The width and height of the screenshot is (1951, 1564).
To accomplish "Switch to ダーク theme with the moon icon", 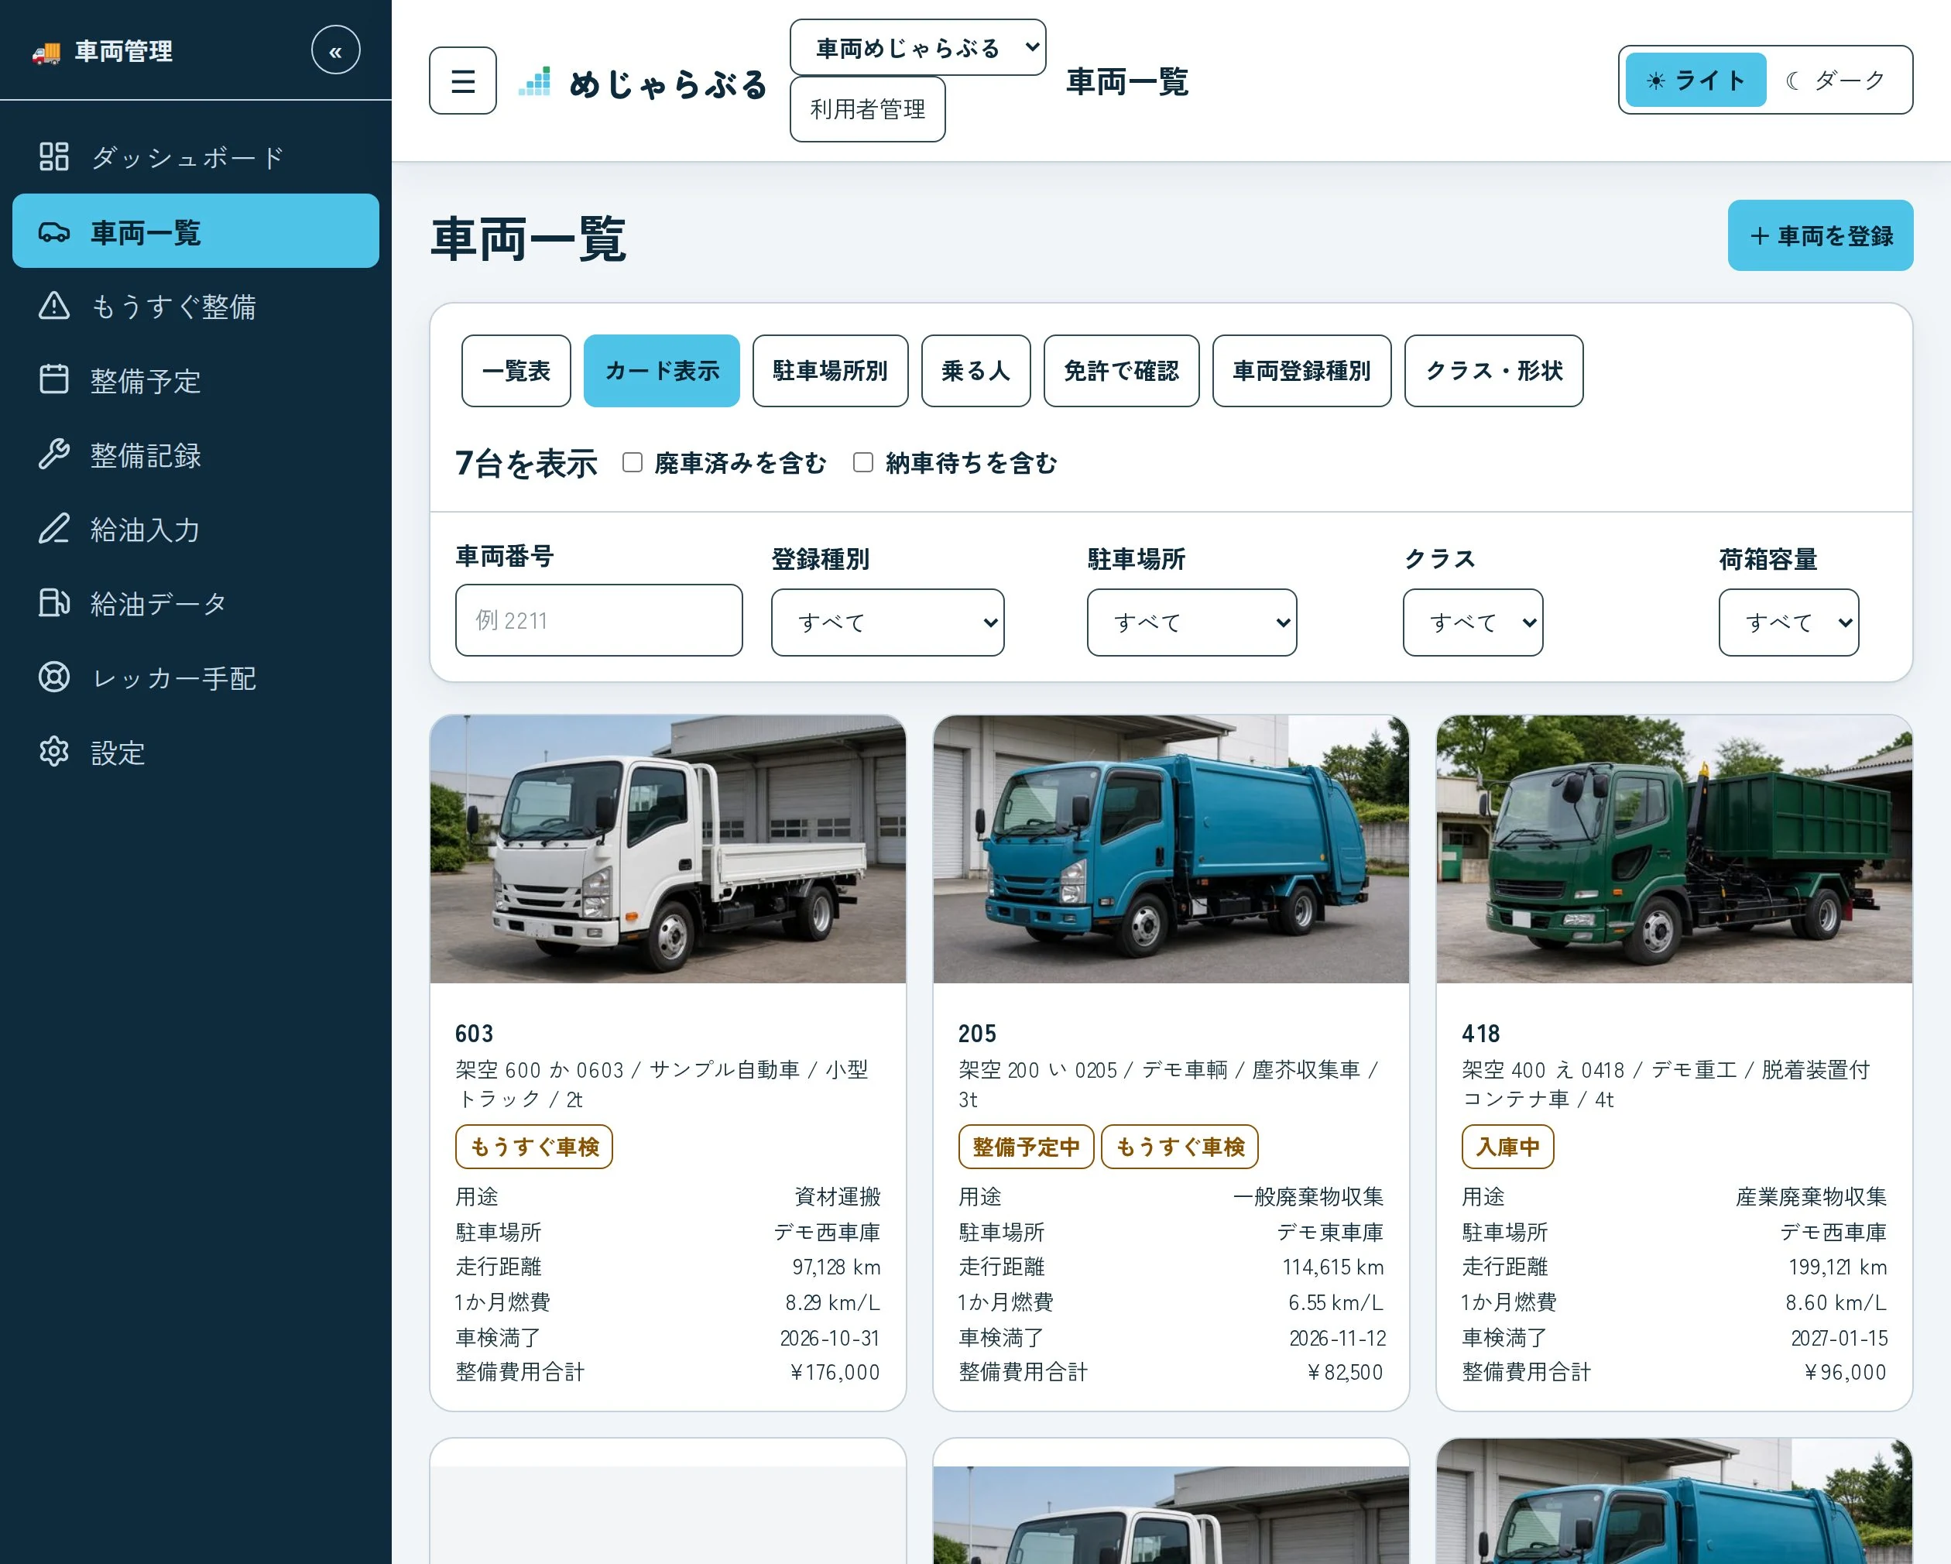I will click(1837, 80).
